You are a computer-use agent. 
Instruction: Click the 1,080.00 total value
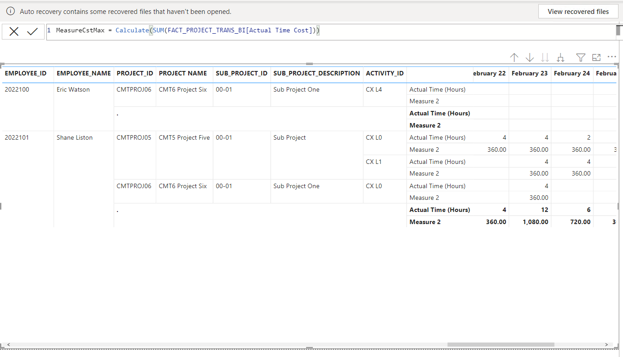(x=536, y=222)
